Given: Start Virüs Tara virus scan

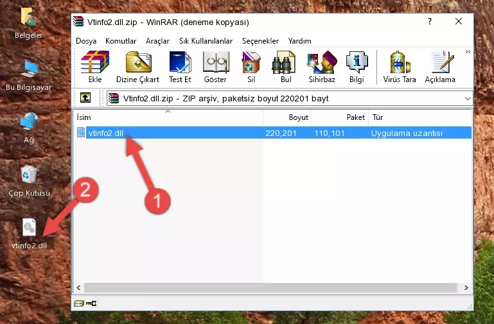Looking at the screenshot, I should click(400, 67).
